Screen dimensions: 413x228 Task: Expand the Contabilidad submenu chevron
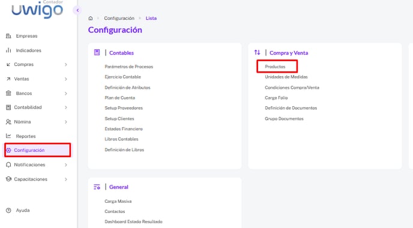pos(66,107)
